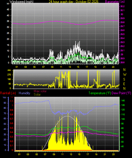Click the windspeed axis value 25
The height and width of the screenshot is (158, 132).
pyautogui.click(x=8, y=33)
